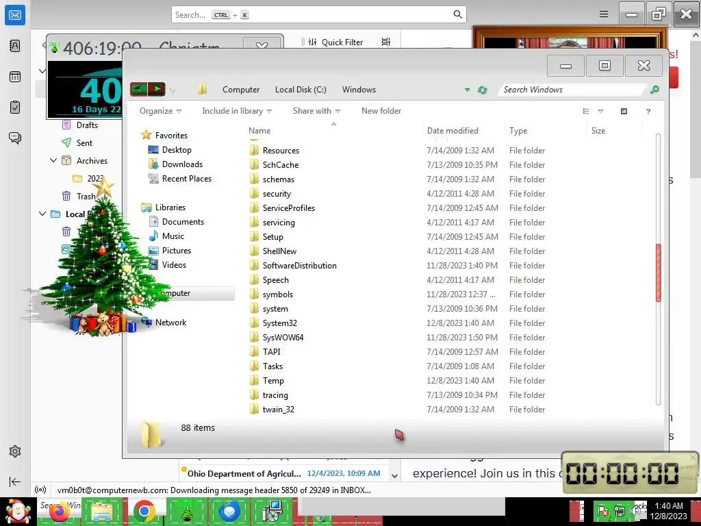The image size is (701, 526).
Task: Collapse Archives folder in Thunderbird tree
Action: (53, 160)
